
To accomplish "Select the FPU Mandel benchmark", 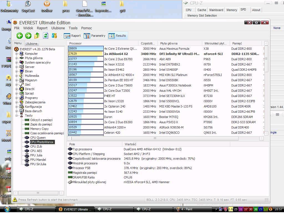I will (38, 160).
